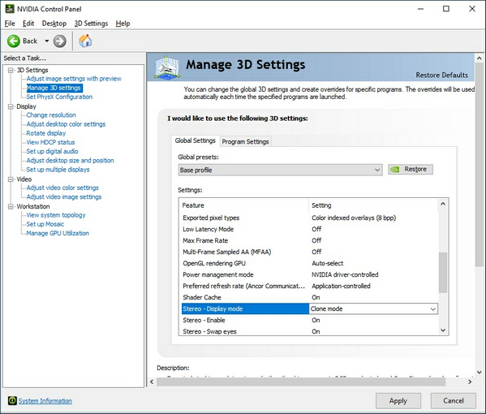Open Adjust image settings with preview
Image resolution: width=486 pixels, height=414 pixels.
pos(74,79)
